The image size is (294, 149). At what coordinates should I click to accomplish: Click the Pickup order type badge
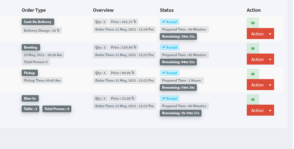(x=29, y=73)
